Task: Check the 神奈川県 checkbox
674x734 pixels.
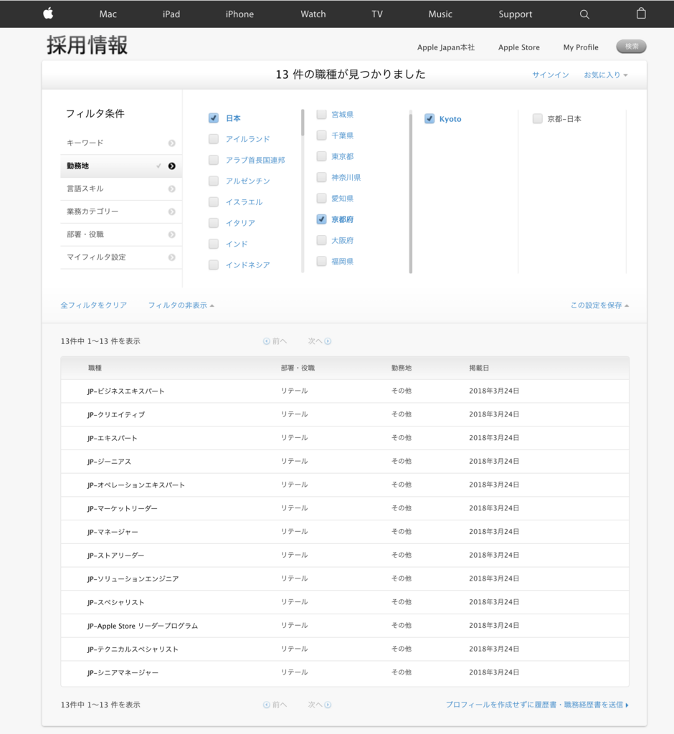Action: click(321, 177)
